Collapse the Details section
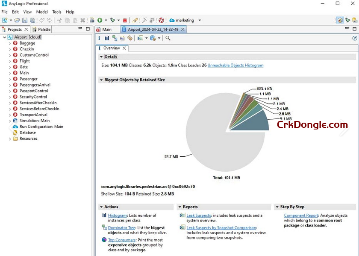This screenshot has height=256, width=359. [x=101, y=57]
